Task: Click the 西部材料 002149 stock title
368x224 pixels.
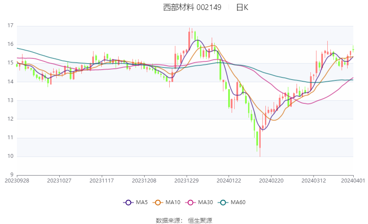Action: tap(192, 7)
